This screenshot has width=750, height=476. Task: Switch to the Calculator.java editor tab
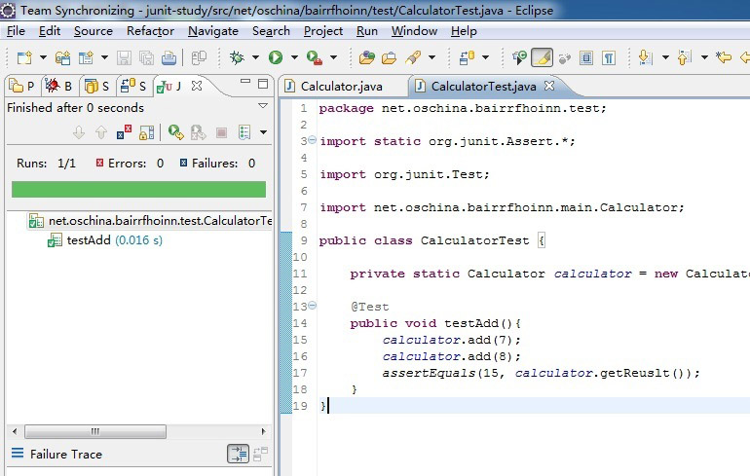pos(339,86)
